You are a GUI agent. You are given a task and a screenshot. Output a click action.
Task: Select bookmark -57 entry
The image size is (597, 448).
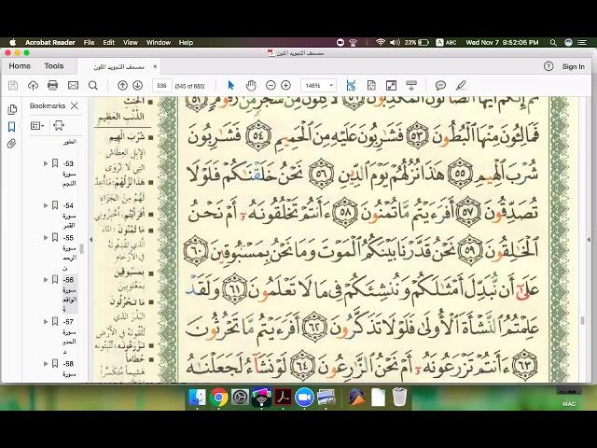[69, 336]
